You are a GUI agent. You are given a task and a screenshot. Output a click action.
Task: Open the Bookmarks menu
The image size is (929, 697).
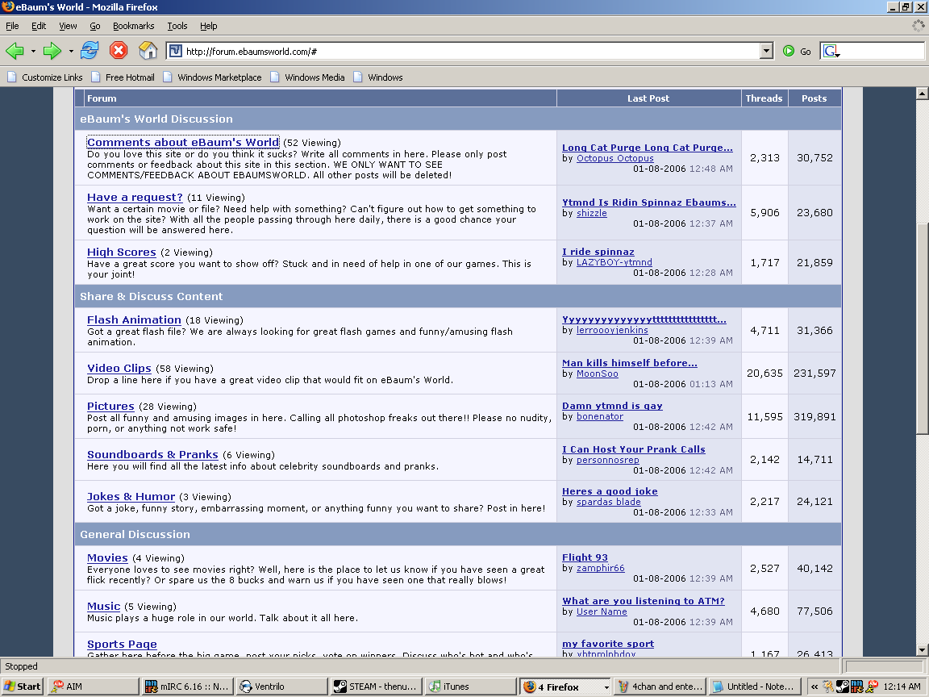(133, 26)
